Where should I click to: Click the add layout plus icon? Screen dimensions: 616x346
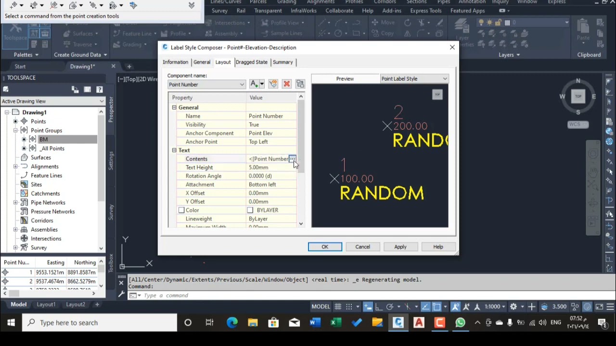[x=97, y=304]
